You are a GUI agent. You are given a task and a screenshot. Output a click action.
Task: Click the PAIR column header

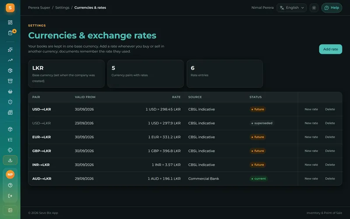pos(36,97)
